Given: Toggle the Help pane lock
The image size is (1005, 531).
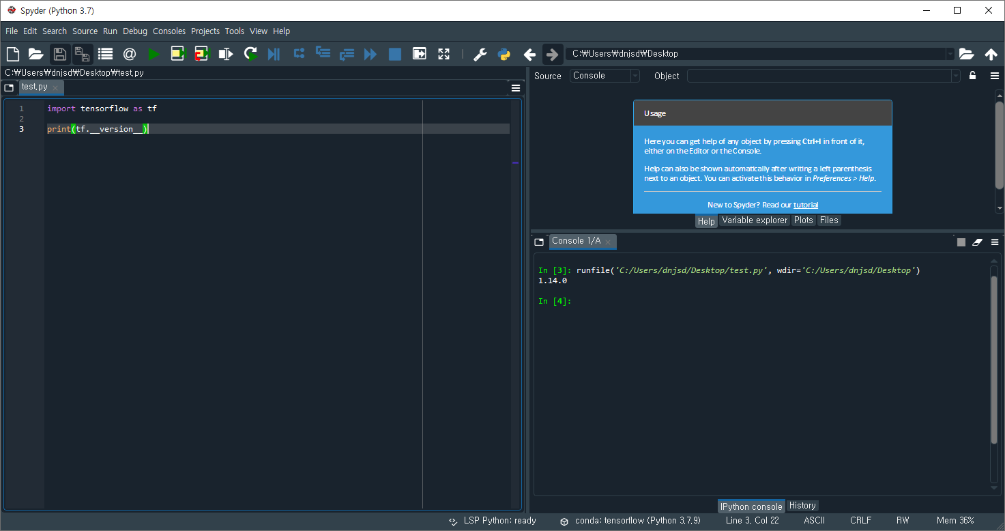Looking at the screenshot, I should point(972,76).
